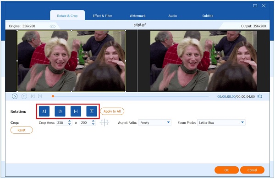Image resolution: width=275 pixels, height=179 pixels.
Task: Click the Output: 356x200 label
Action: (253, 26)
